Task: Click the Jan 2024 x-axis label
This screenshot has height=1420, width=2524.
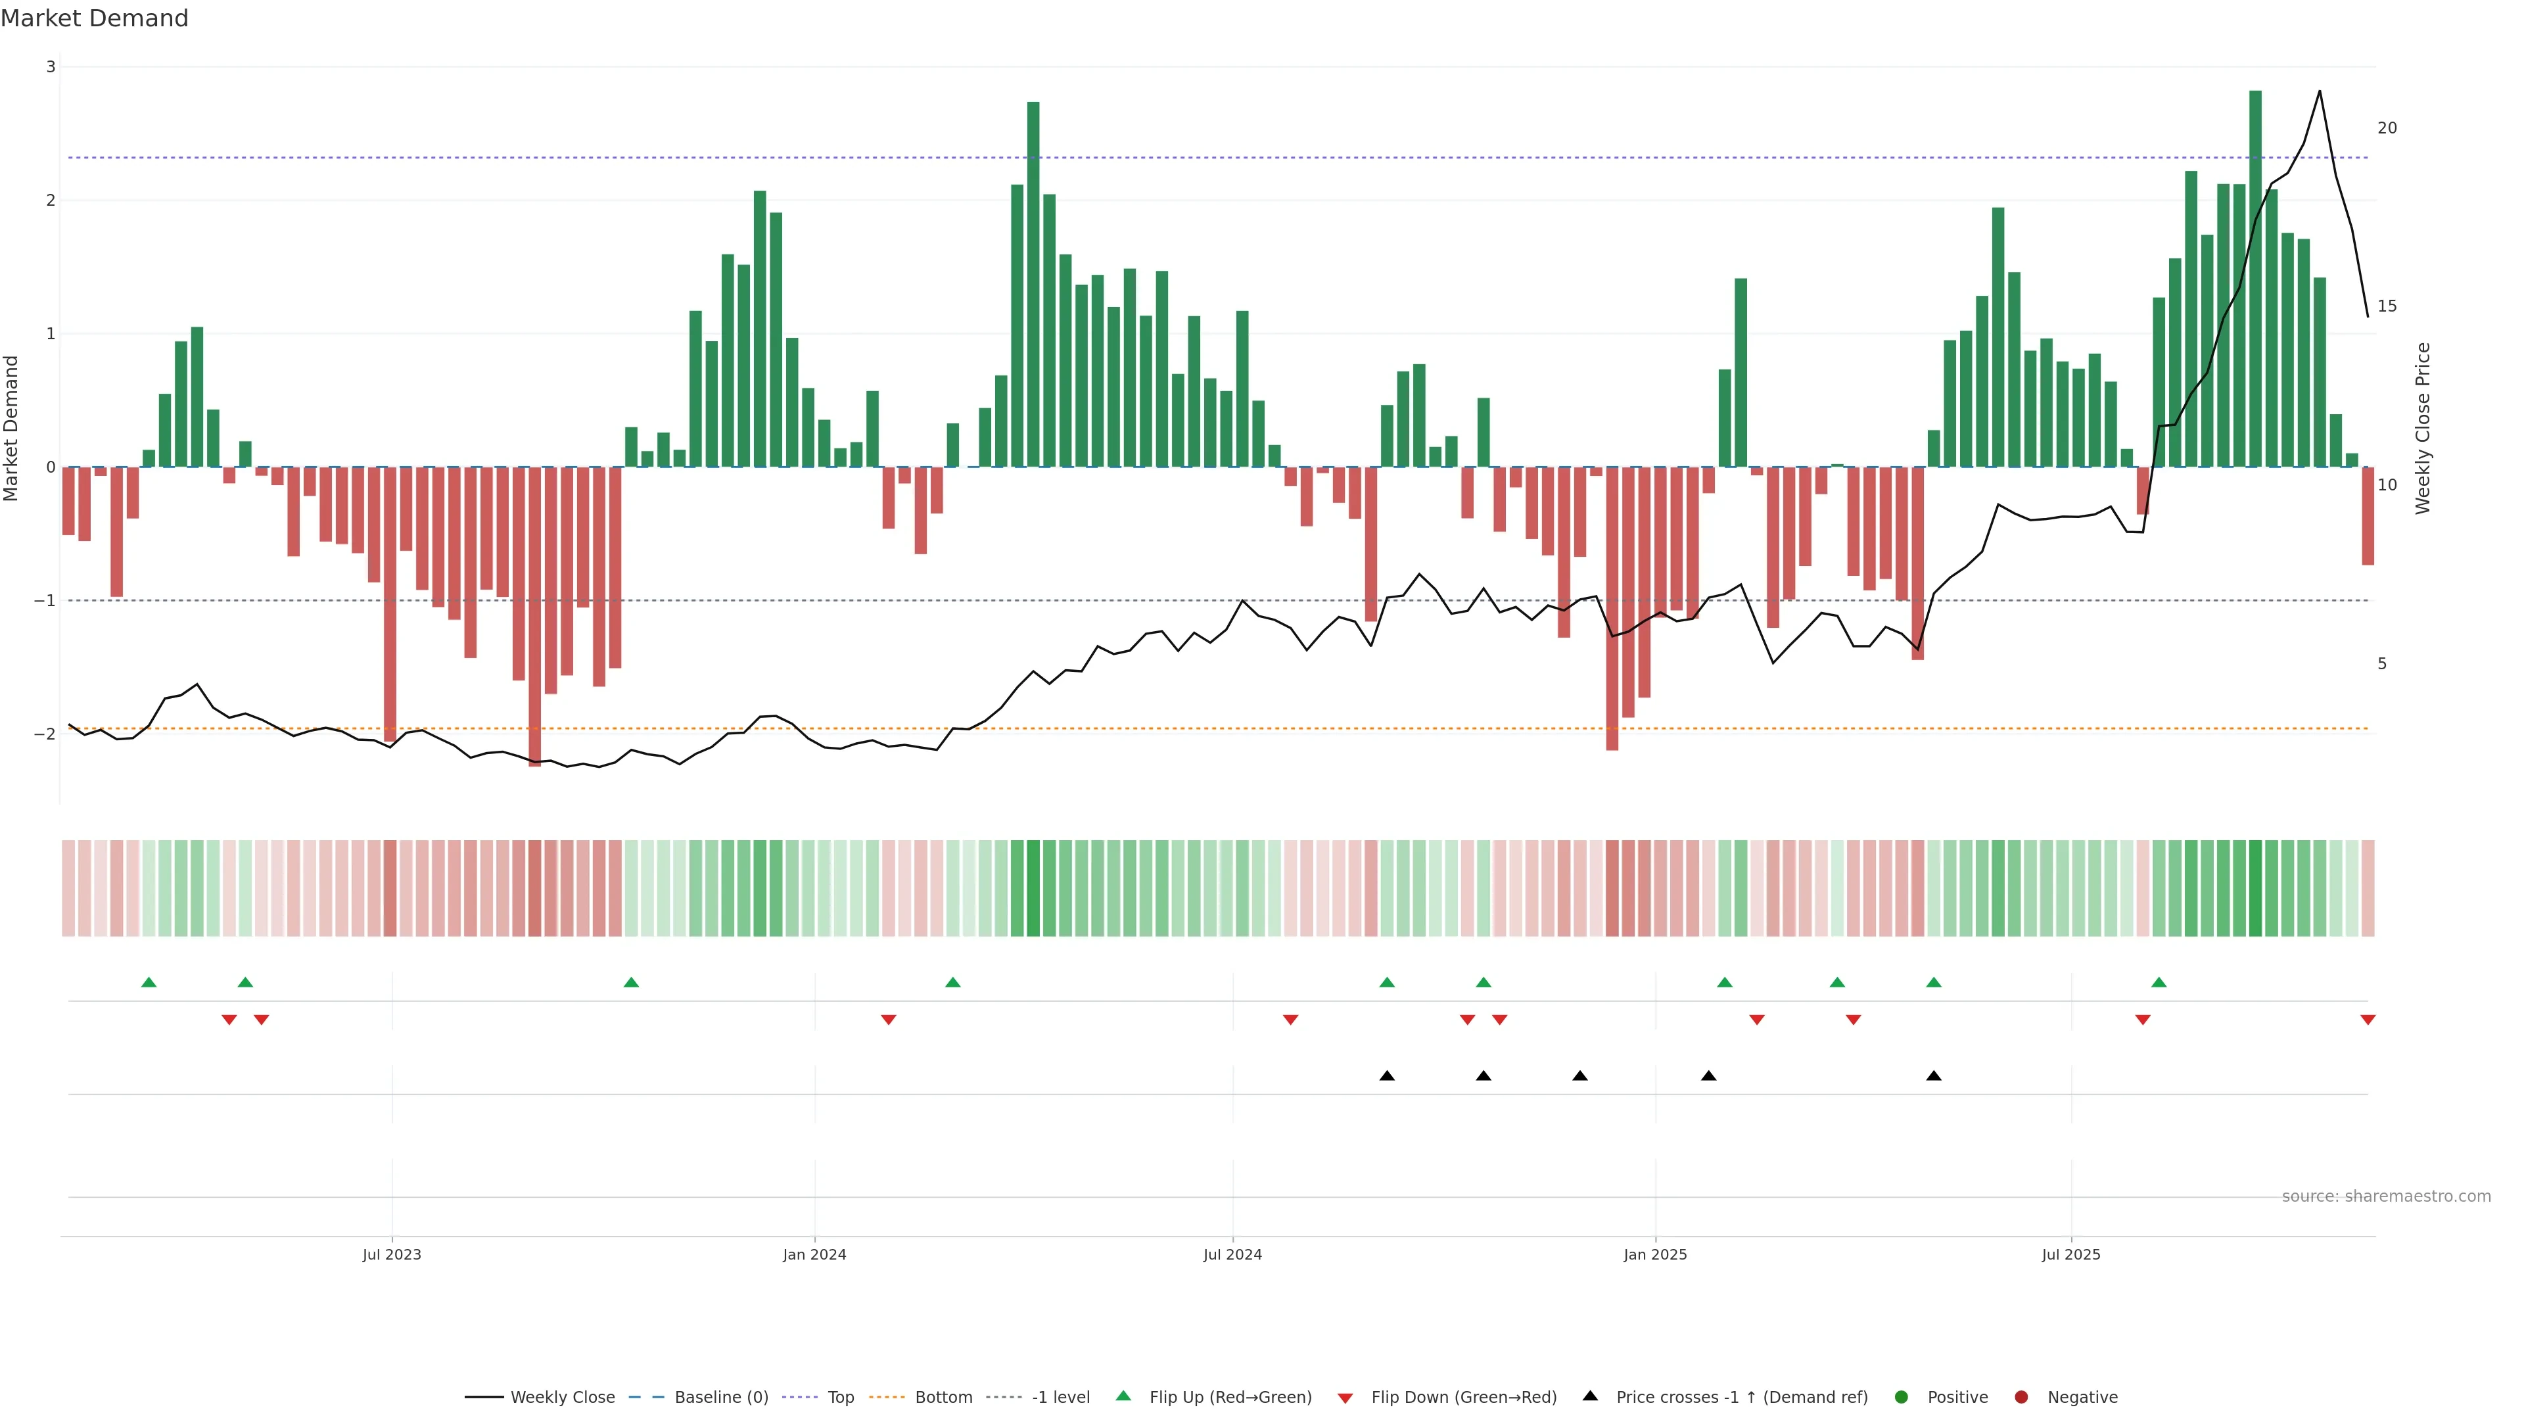Action: point(814,1254)
